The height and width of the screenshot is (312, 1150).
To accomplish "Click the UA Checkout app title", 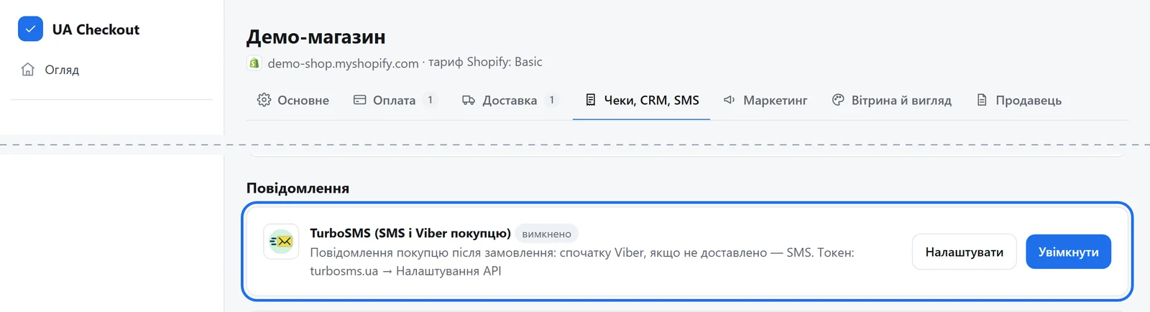I will (96, 29).
